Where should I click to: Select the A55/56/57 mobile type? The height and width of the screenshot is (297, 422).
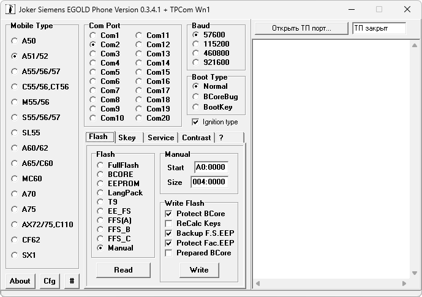coord(36,72)
